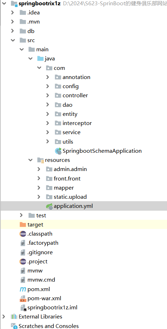The height and width of the screenshot is (329, 167).
Task: Click the pom-war.xml file icon
Action: click(23, 298)
